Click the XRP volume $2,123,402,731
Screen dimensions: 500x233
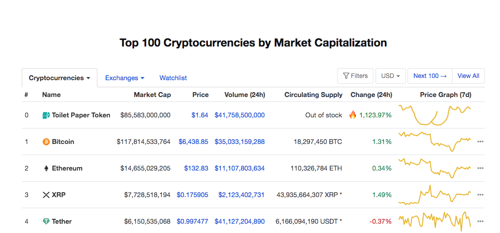pyautogui.click(x=241, y=195)
